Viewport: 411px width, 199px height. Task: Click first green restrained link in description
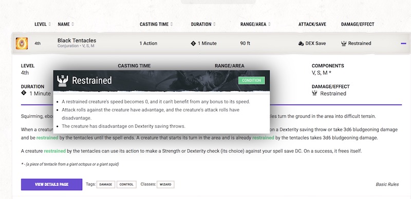point(47,138)
